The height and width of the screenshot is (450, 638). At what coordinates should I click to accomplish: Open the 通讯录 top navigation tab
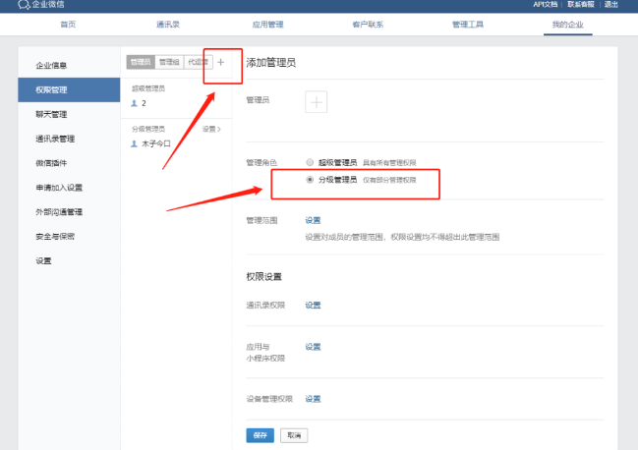(168, 23)
